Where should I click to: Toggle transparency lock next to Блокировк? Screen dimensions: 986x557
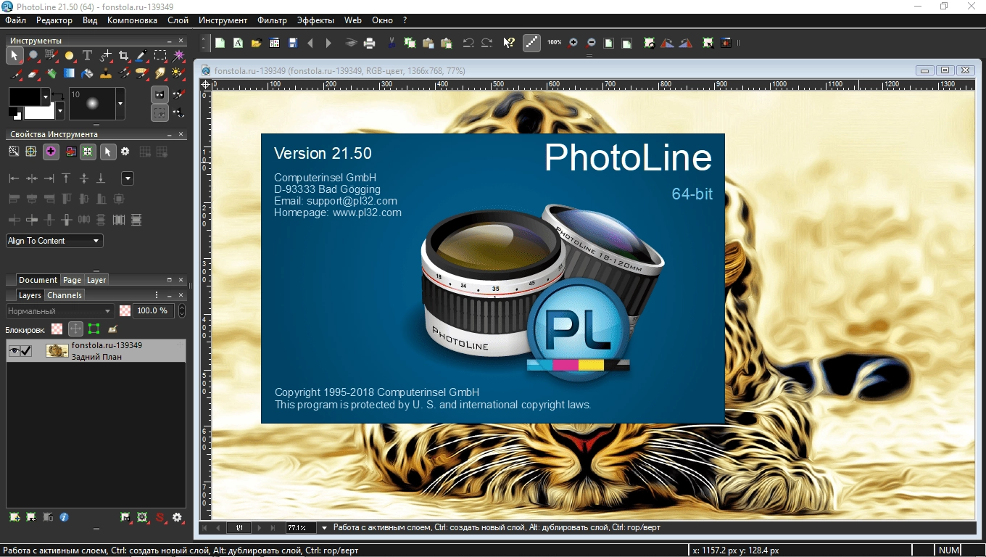click(57, 329)
